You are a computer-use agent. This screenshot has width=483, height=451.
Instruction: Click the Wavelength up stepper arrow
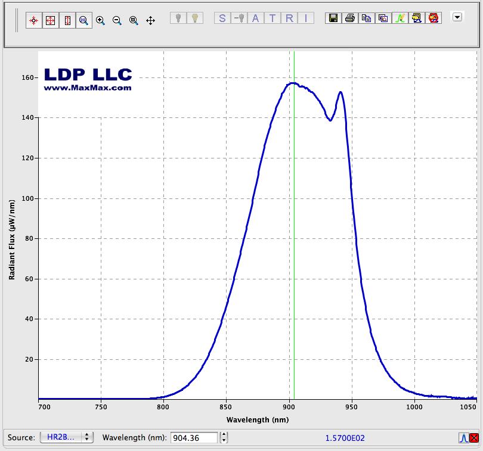point(224,435)
